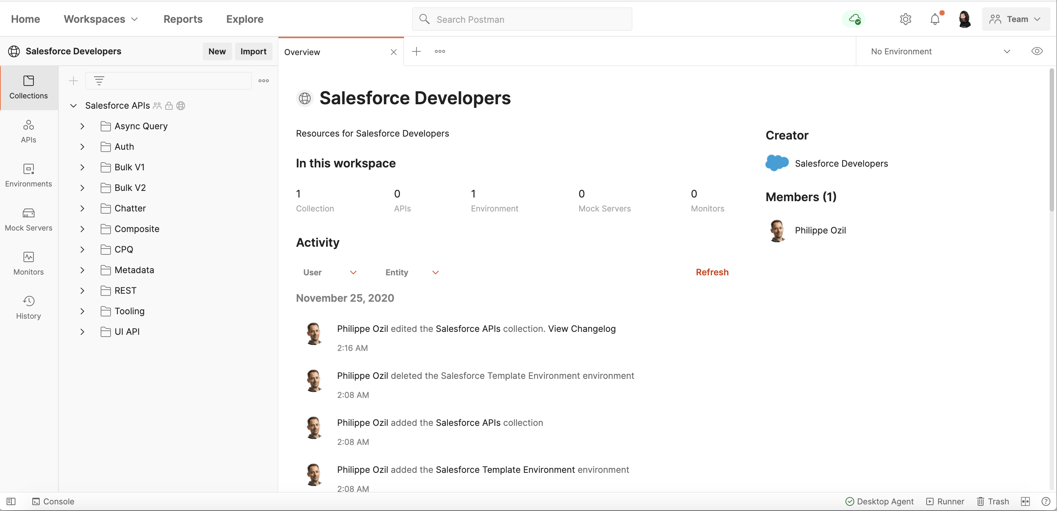Image resolution: width=1057 pixels, height=511 pixels.
Task: Click the 1 Collection count
Action: click(x=315, y=200)
